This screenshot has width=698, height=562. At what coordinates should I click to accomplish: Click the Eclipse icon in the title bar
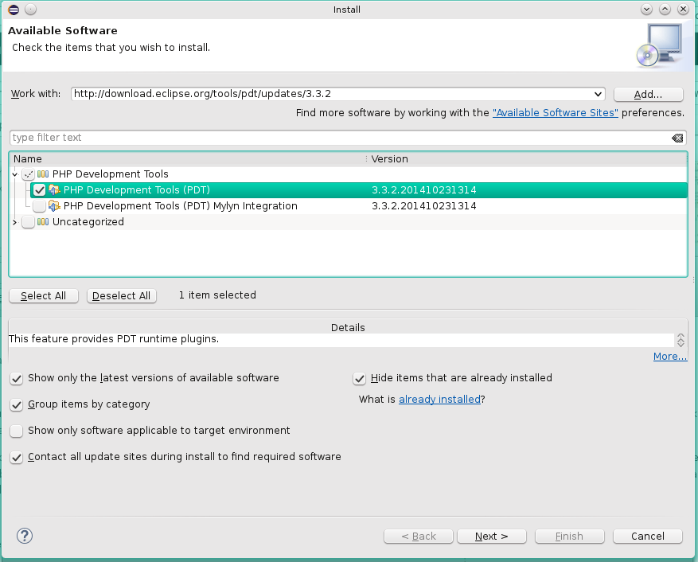point(13,10)
